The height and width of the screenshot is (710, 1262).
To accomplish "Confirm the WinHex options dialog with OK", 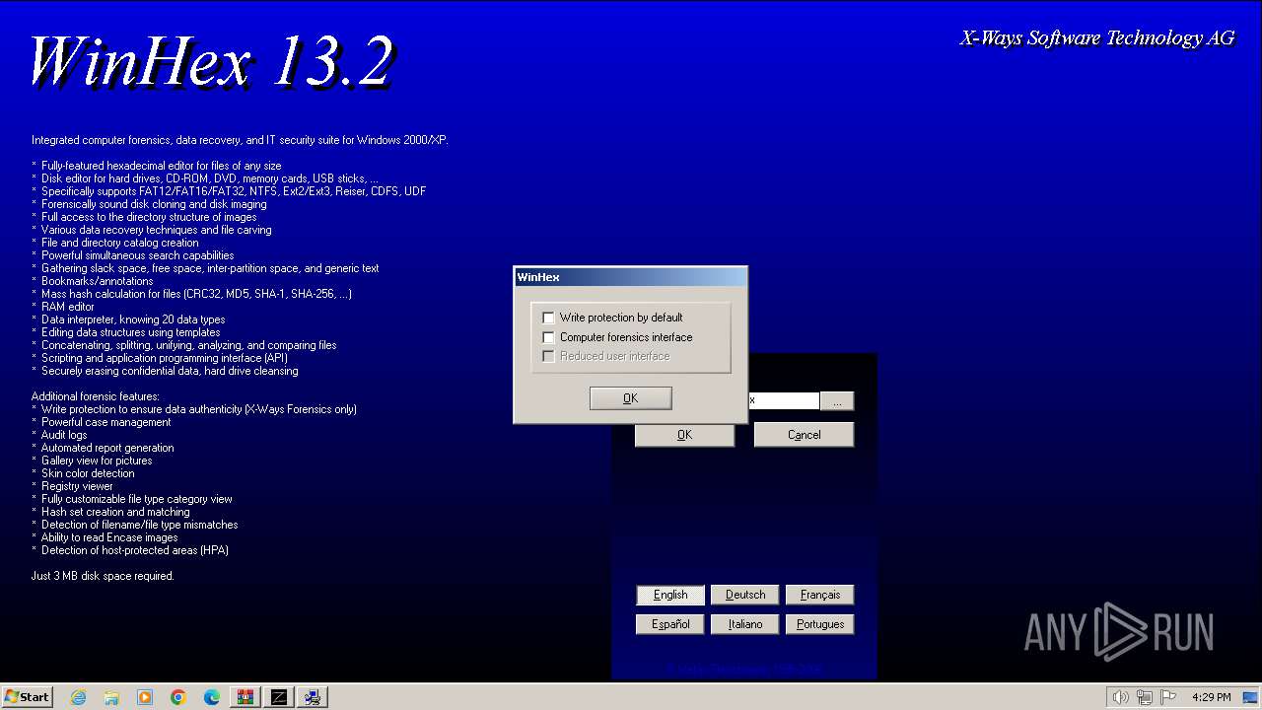I will coord(631,398).
